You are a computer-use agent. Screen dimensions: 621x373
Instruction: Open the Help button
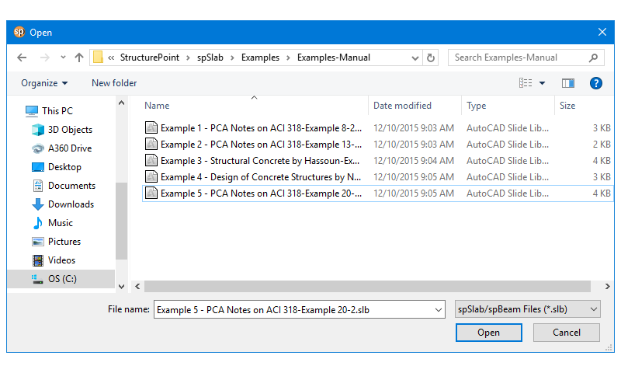pyautogui.click(x=595, y=83)
